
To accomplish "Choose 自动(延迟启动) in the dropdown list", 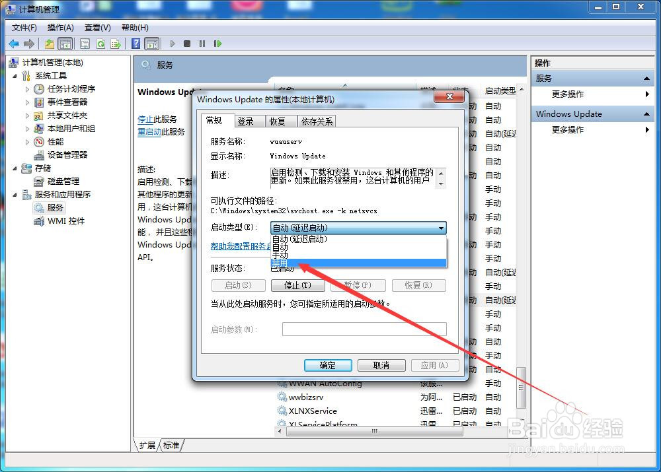I will [358, 239].
